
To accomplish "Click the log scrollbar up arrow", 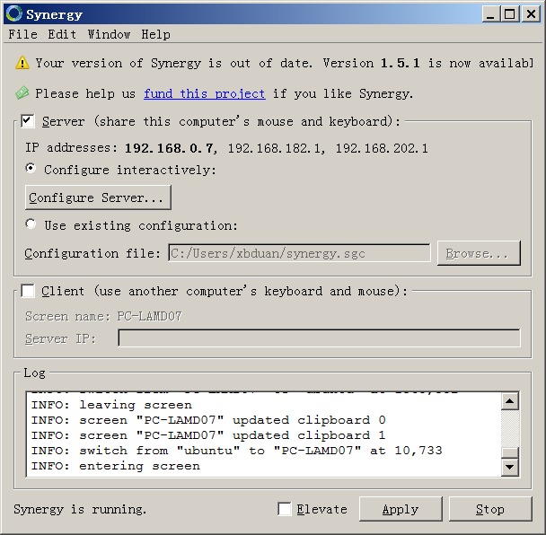I will tap(510, 401).
